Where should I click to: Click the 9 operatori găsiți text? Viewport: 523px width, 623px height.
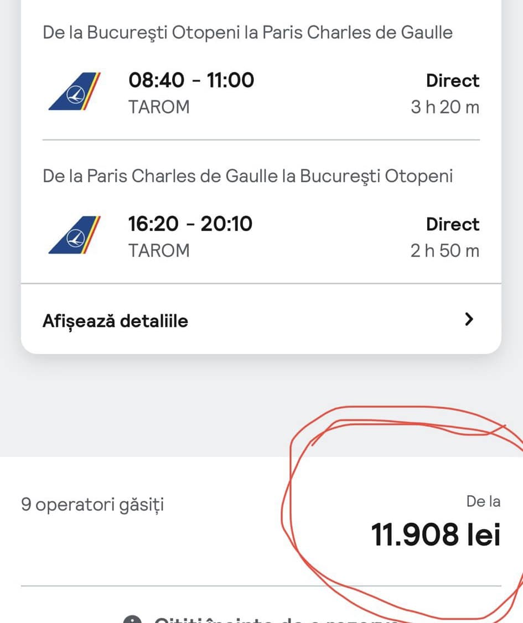coord(92,505)
